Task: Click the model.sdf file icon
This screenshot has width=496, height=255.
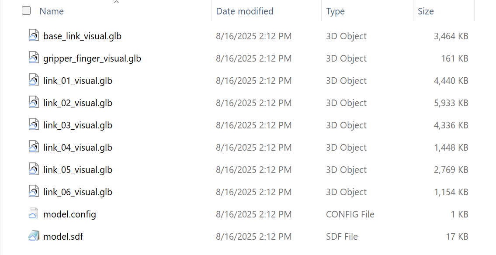Action: click(34, 236)
